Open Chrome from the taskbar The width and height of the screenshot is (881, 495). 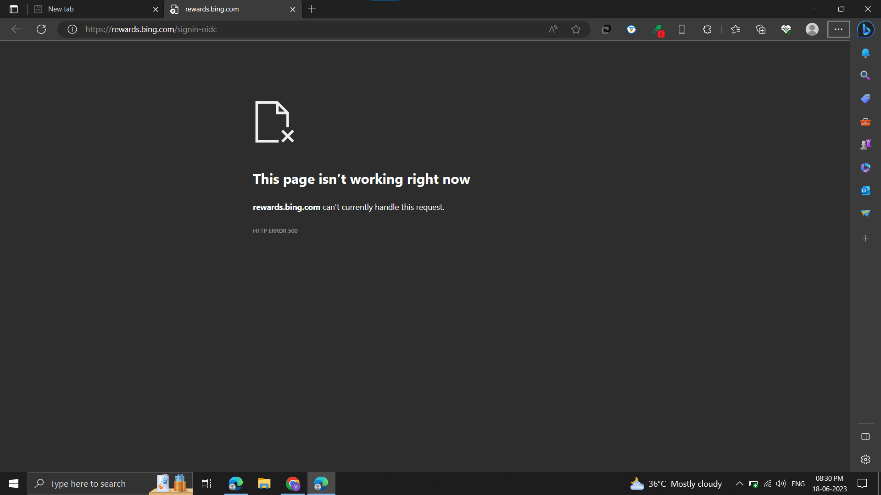(x=293, y=484)
